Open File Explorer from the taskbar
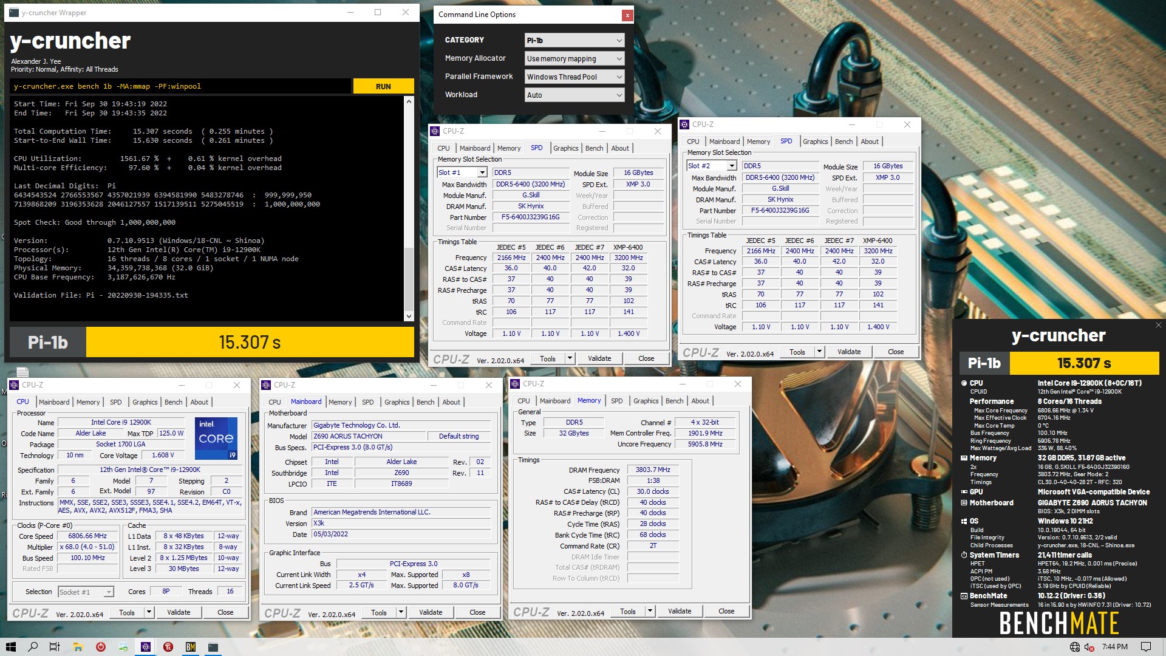The height and width of the screenshot is (656, 1166). click(x=78, y=647)
